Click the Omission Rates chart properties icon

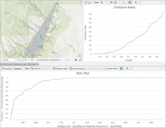(x=86, y=2)
